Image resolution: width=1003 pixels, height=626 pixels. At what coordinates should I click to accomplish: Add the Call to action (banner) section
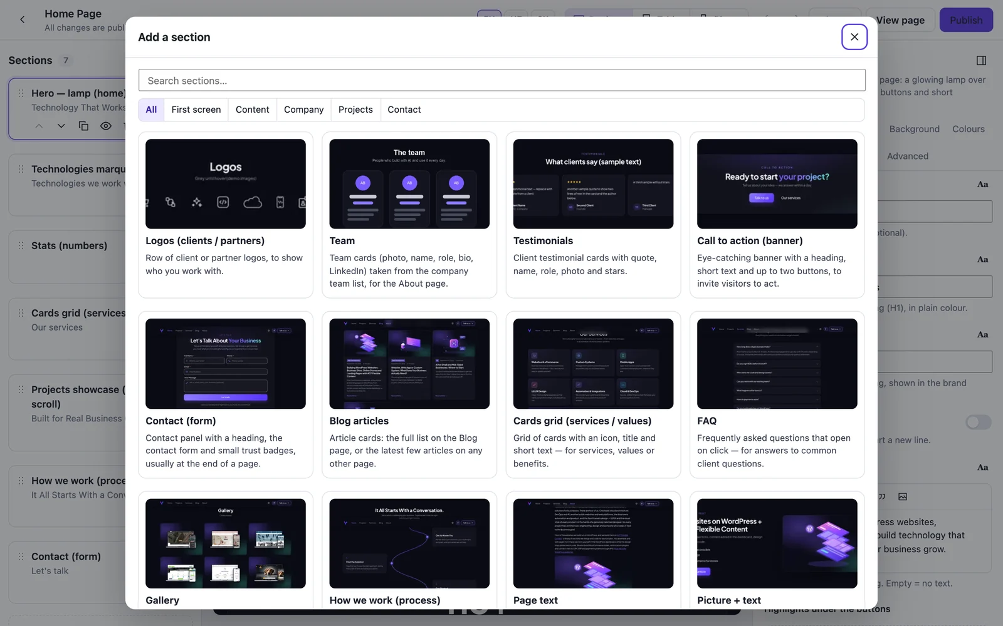coord(777,215)
